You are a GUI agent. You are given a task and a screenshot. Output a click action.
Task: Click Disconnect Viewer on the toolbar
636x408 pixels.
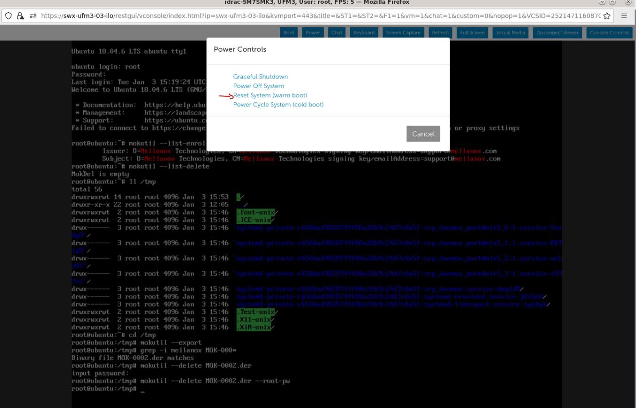(557, 32)
